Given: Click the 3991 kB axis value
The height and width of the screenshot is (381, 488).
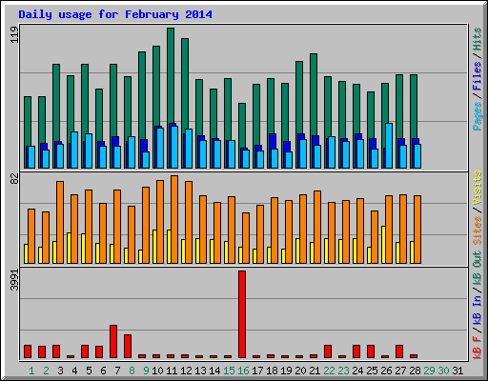Looking at the screenshot, I should click(14, 280).
